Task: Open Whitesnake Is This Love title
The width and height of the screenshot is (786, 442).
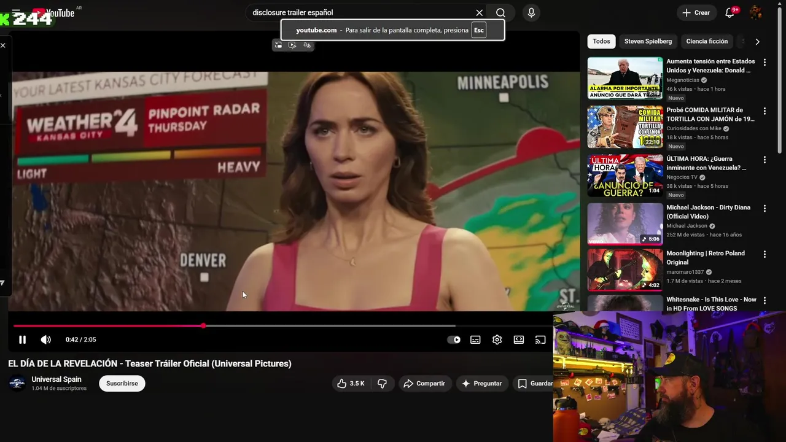Action: 712,304
